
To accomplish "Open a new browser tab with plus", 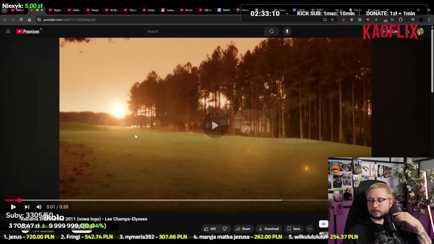I will coord(388,10).
